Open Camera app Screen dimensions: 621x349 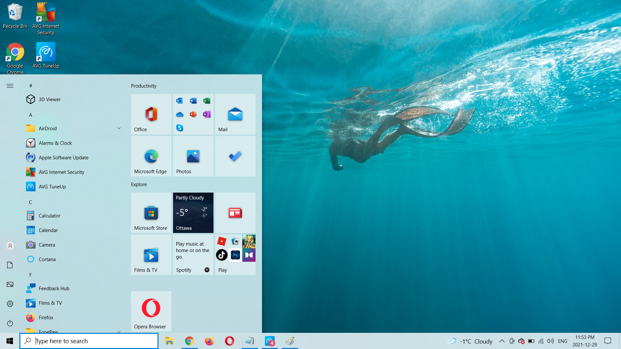(x=74, y=245)
